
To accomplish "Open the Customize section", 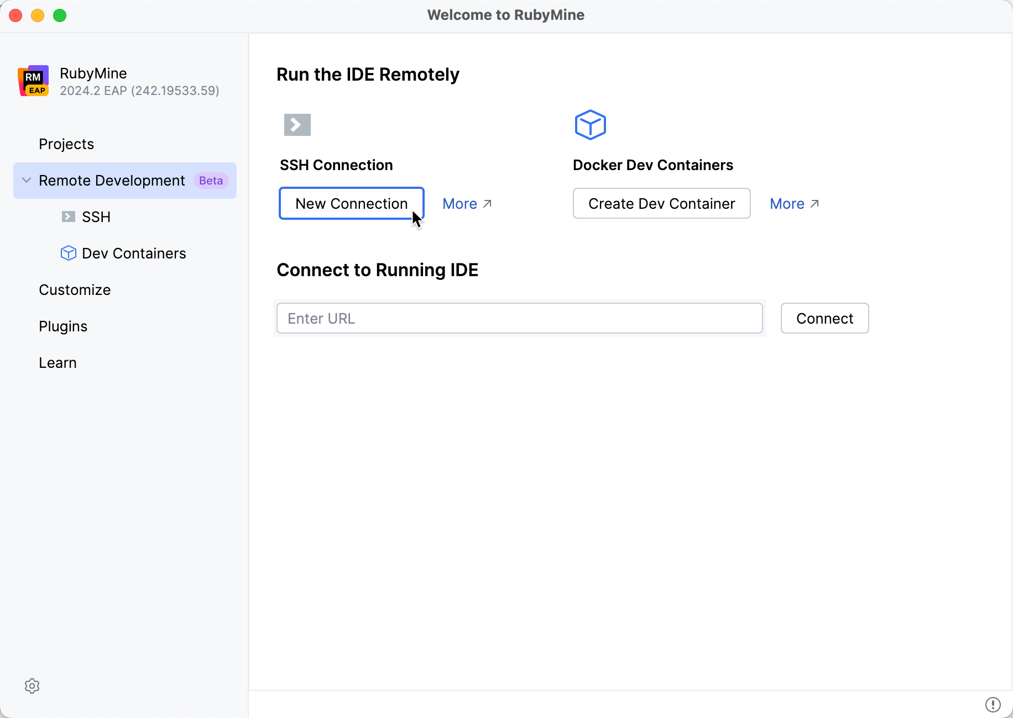I will point(75,289).
